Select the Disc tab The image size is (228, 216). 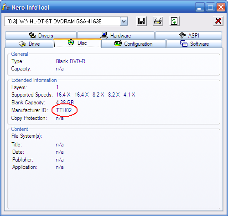(77, 43)
